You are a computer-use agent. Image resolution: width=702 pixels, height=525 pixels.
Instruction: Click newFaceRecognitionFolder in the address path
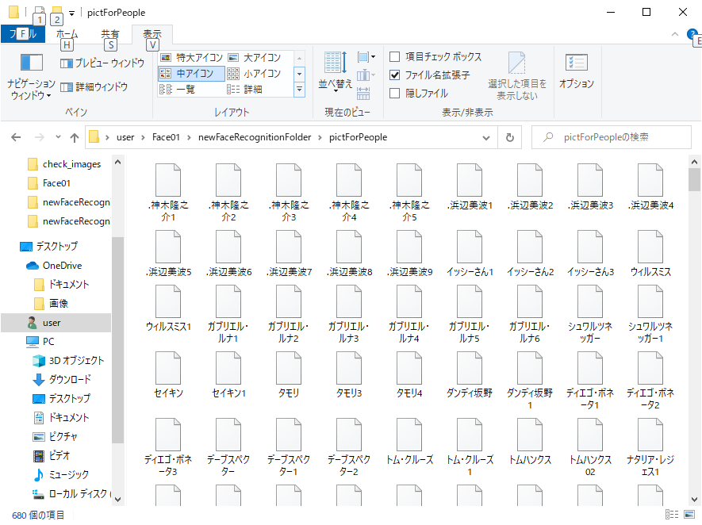(x=255, y=137)
